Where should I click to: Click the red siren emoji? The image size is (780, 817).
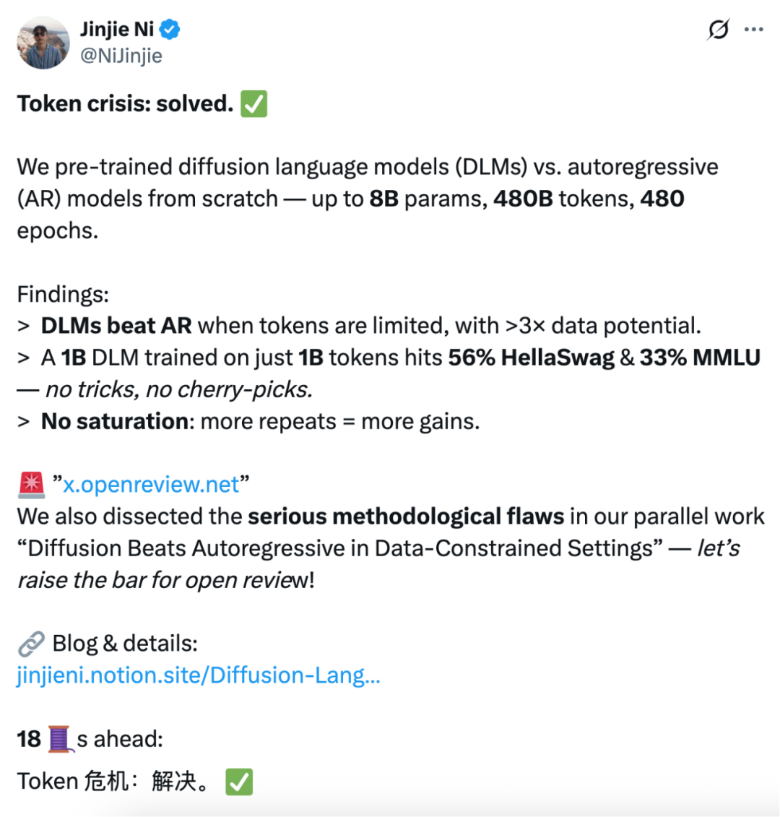tap(31, 485)
